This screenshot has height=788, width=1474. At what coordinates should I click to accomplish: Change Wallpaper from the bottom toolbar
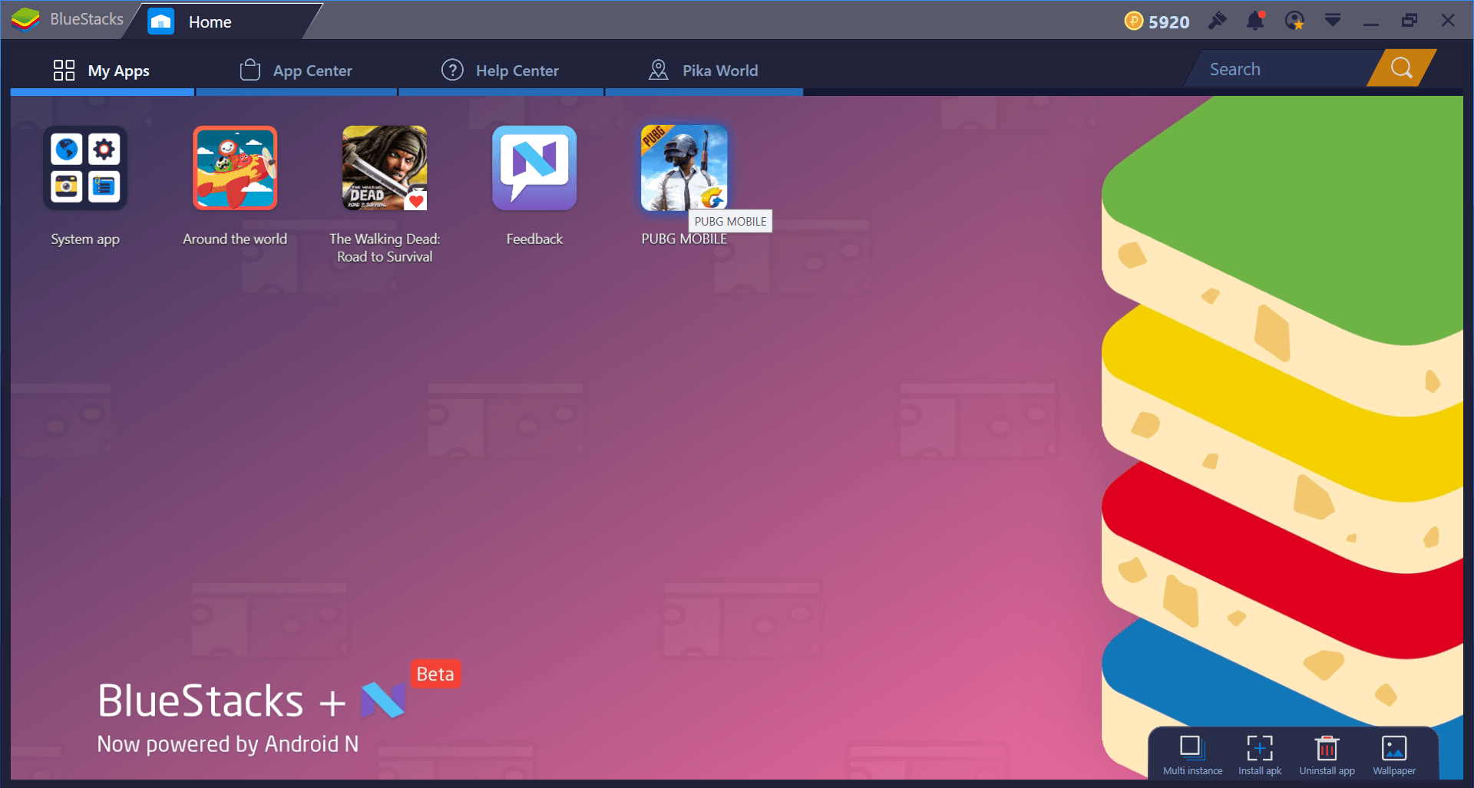click(1394, 754)
